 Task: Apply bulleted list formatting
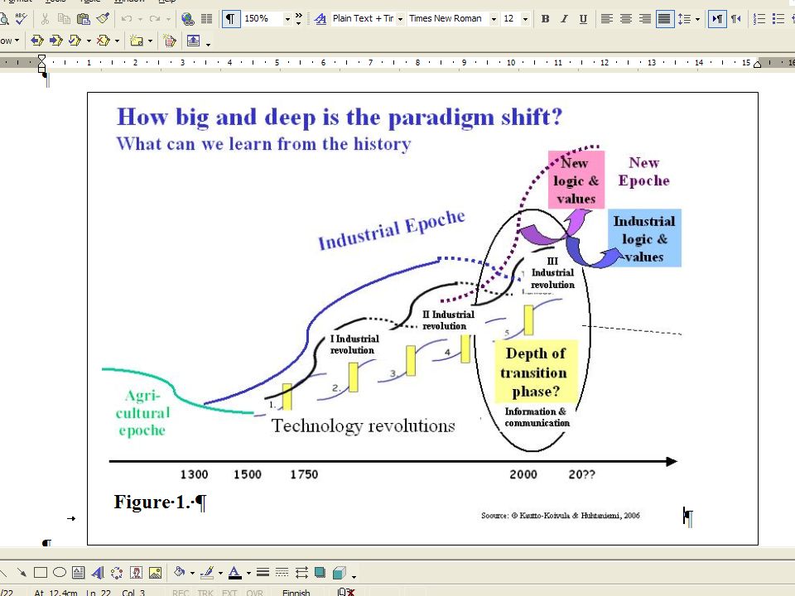tap(778, 19)
